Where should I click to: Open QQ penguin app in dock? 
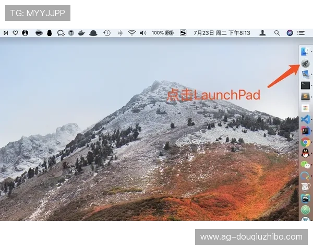pos(305,153)
